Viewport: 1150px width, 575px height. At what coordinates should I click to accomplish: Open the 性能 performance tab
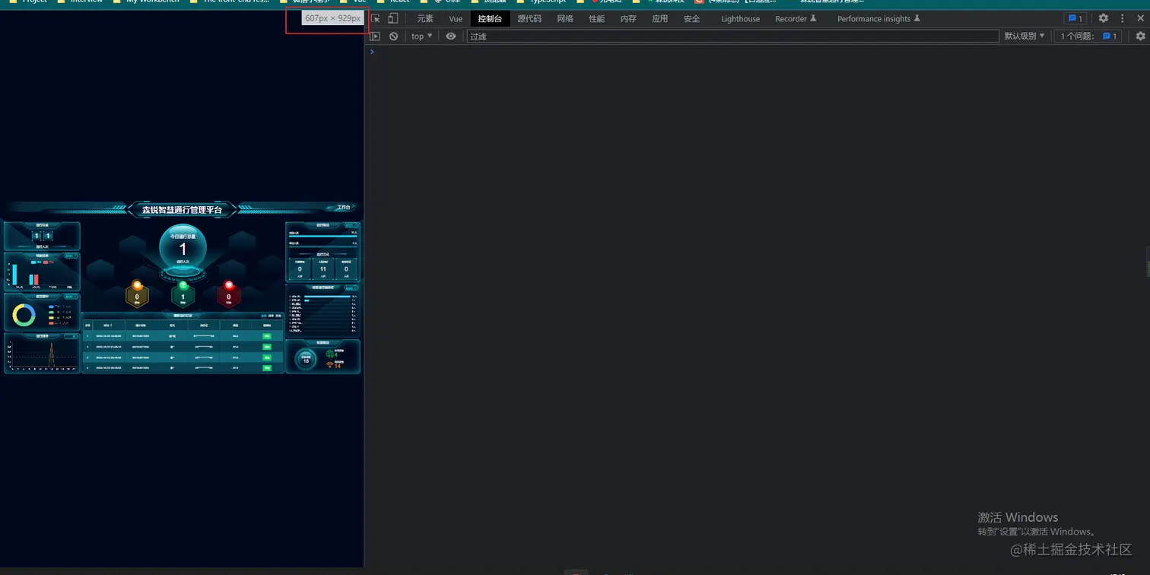point(597,19)
